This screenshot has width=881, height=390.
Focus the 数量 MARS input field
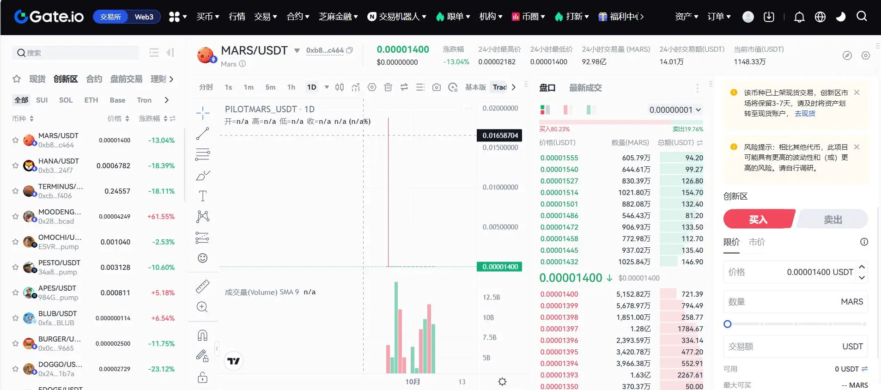tap(796, 302)
